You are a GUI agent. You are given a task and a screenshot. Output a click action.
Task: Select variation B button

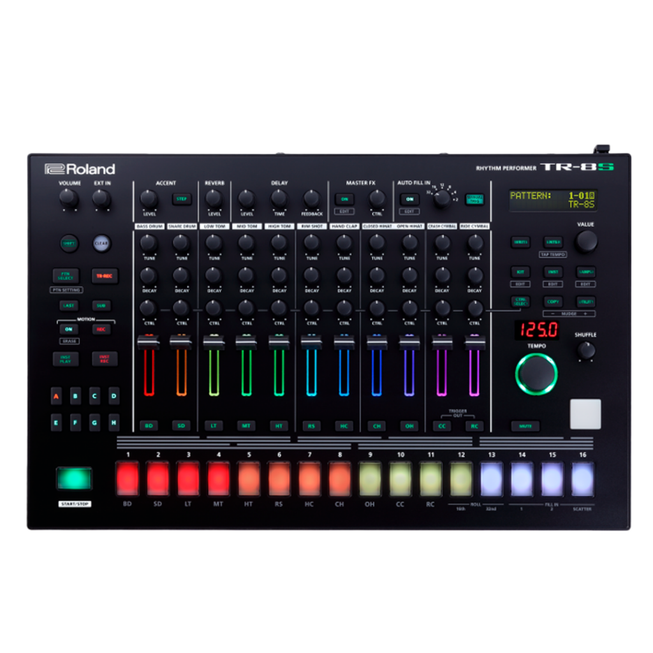pyautogui.click(x=75, y=396)
